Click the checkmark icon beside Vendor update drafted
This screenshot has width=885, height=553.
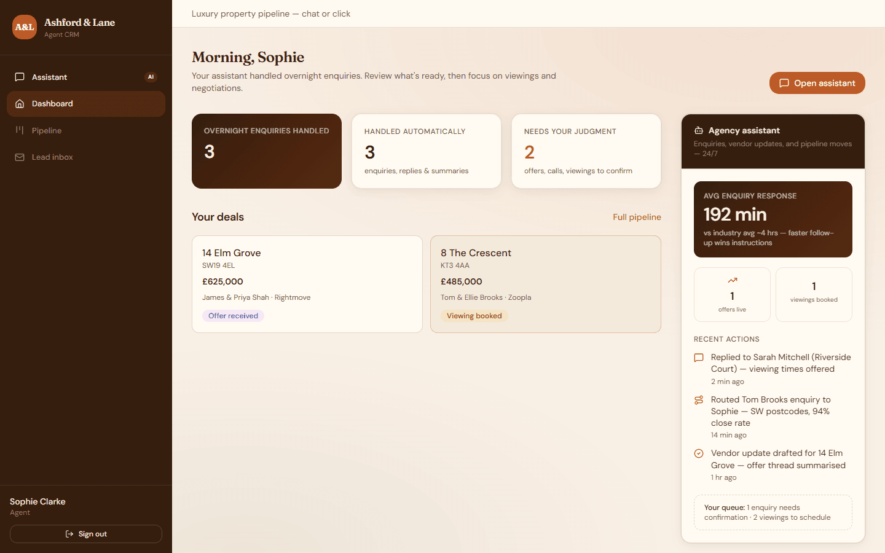pyautogui.click(x=699, y=453)
